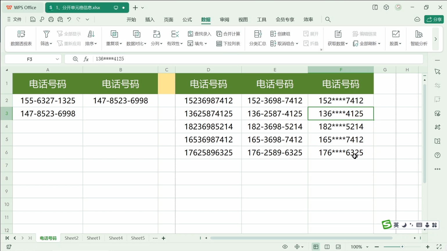This screenshot has width=447, height=251.
Task: Switch to the 插入 ribbon tab
Action: [150, 19]
